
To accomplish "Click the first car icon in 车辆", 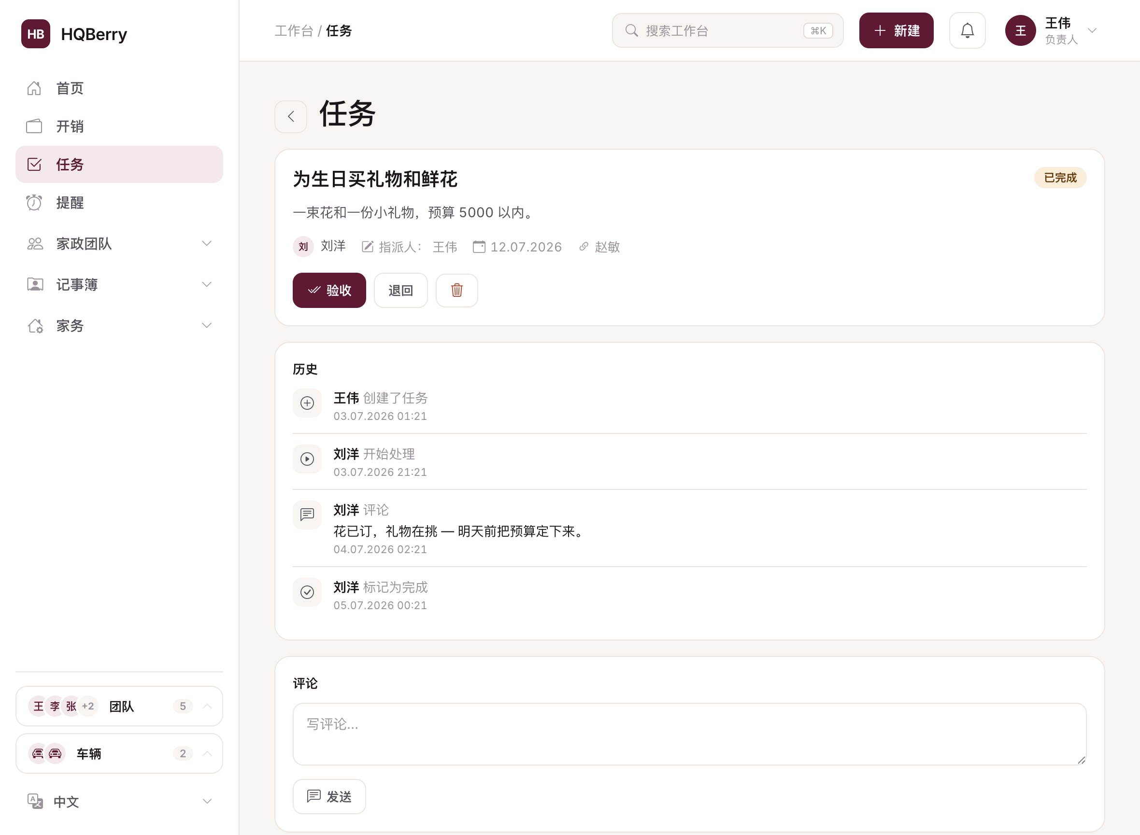I will pos(39,753).
